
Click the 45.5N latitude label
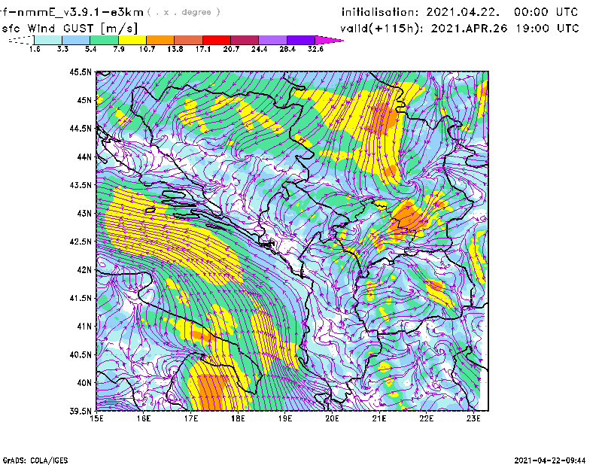81,71
